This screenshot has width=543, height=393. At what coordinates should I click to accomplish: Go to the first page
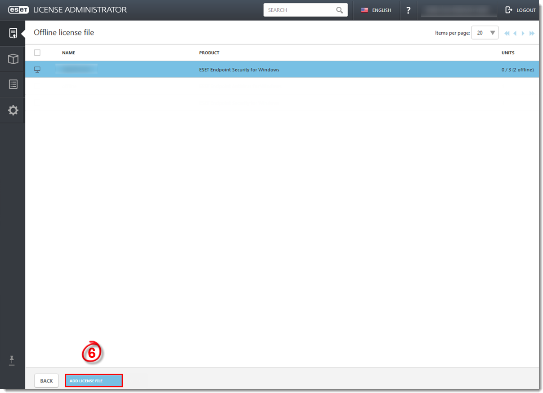tap(507, 33)
